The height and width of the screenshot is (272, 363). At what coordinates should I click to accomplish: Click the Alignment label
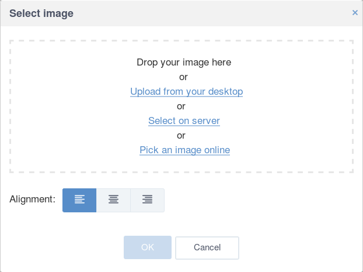[33, 199]
